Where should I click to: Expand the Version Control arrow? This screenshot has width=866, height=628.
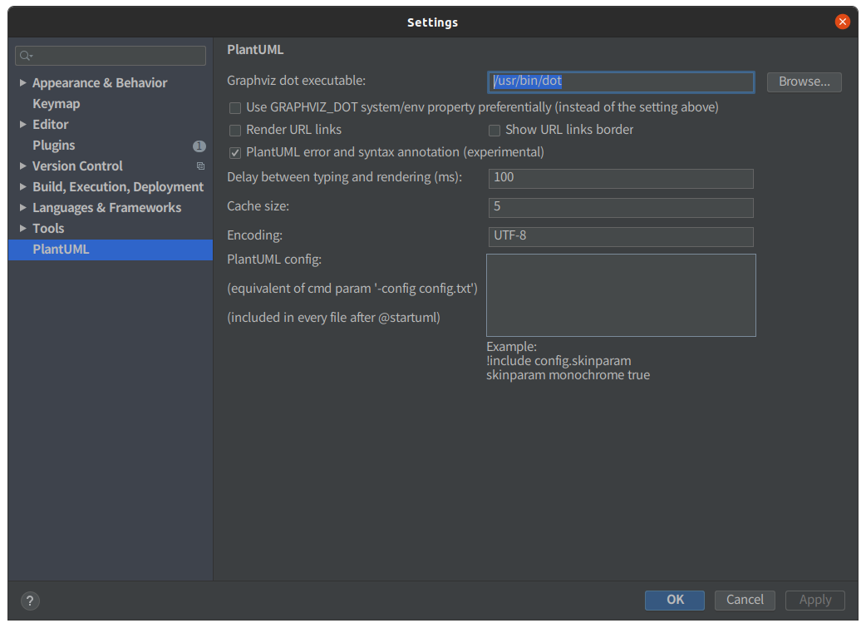point(22,166)
